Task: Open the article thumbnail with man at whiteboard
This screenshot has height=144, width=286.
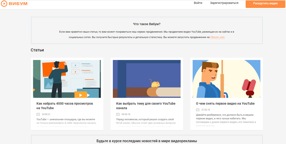Action: point(67,79)
